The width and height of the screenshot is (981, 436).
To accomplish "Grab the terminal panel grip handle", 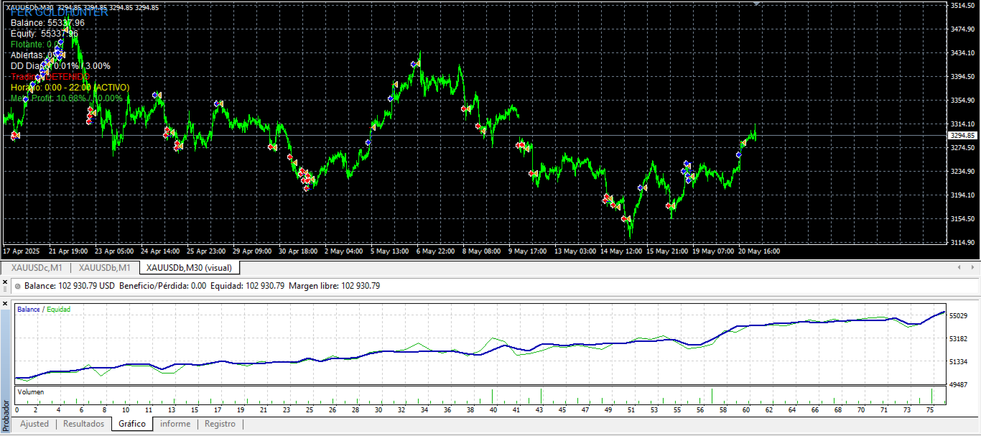I will [5, 288].
